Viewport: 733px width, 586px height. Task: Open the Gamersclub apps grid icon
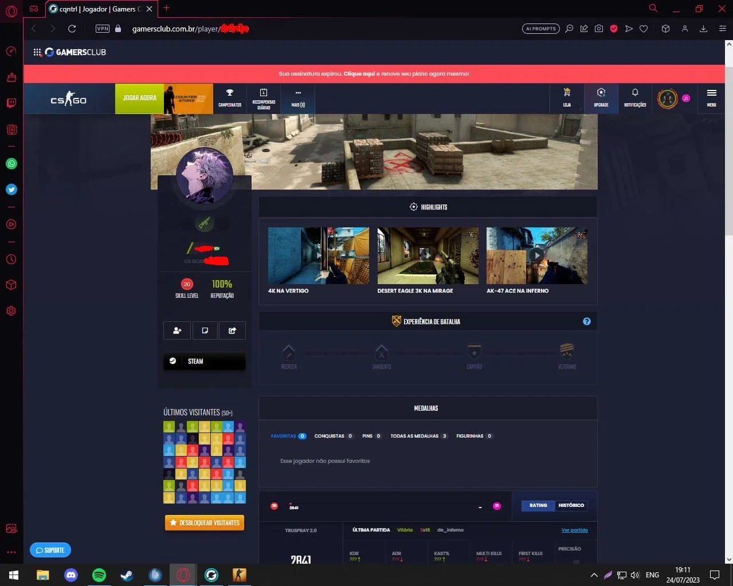click(37, 52)
